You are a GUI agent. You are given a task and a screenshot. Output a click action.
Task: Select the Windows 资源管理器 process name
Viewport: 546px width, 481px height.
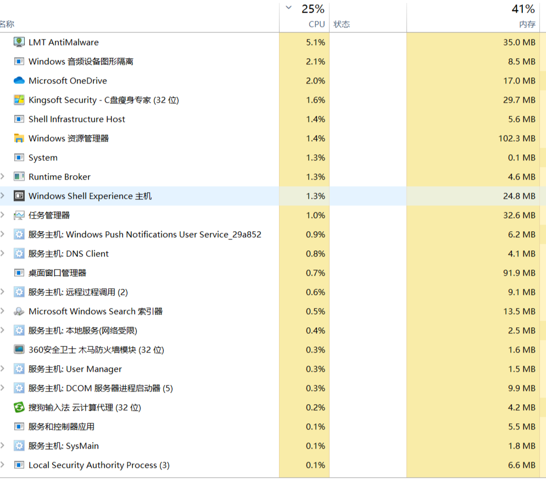tap(69, 138)
